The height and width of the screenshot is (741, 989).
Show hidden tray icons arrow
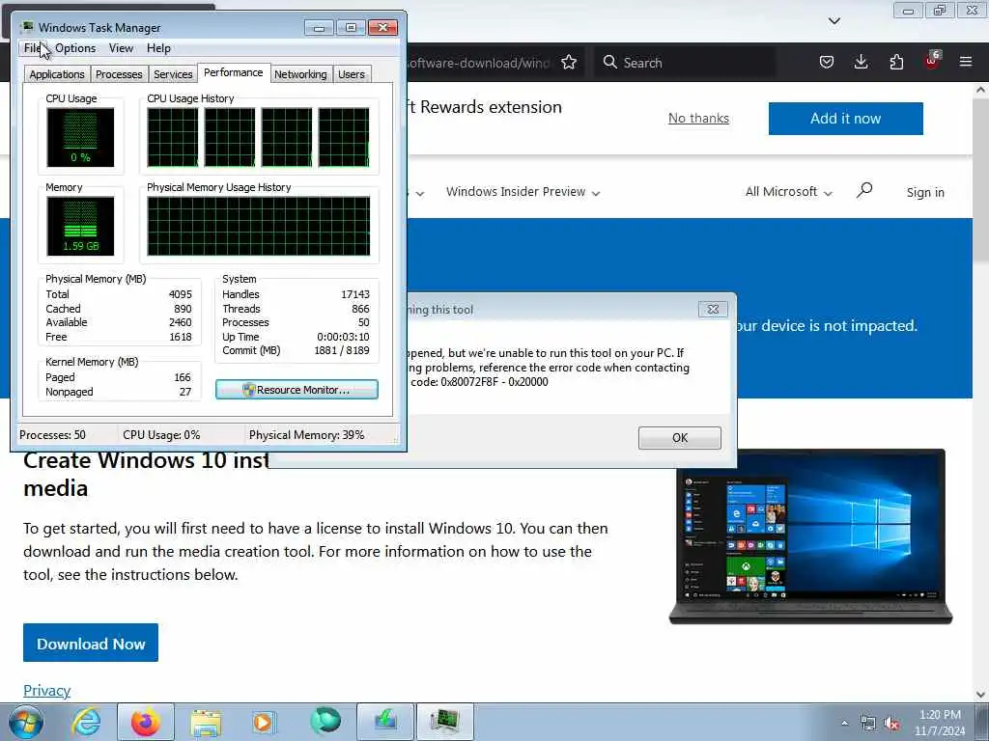tap(844, 724)
